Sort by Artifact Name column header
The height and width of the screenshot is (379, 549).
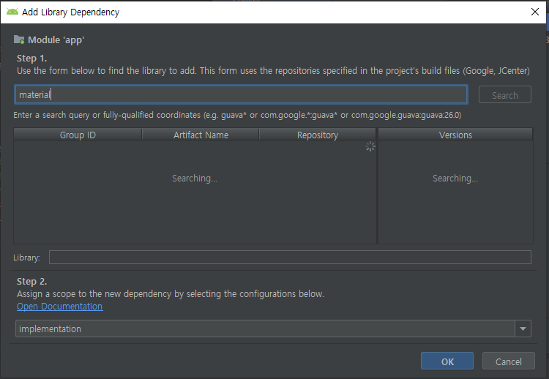tap(201, 135)
